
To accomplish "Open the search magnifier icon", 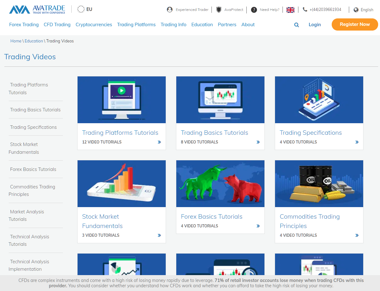I will (x=297, y=25).
